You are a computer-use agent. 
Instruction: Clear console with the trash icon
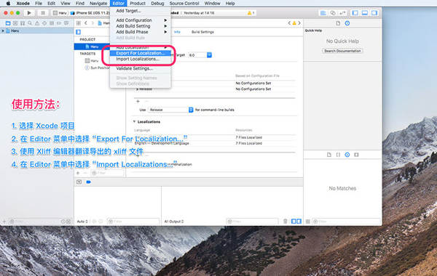click(x=285, y=222)
